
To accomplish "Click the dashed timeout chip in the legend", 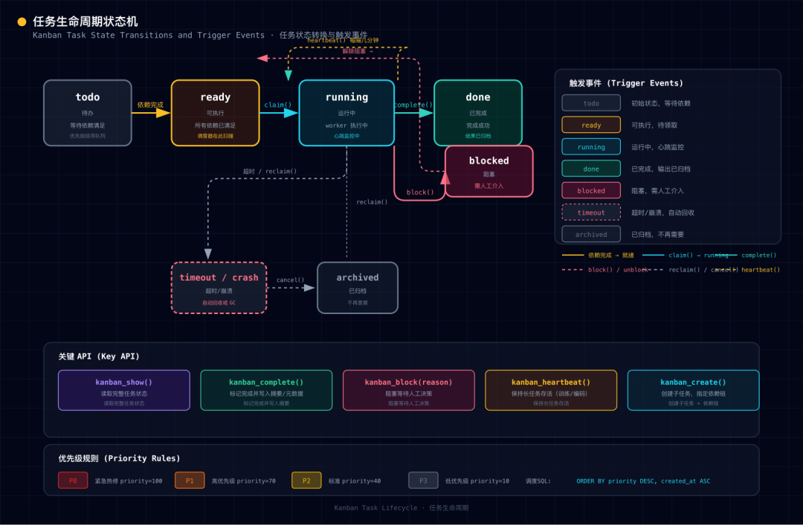I will (x=591, y=212).
